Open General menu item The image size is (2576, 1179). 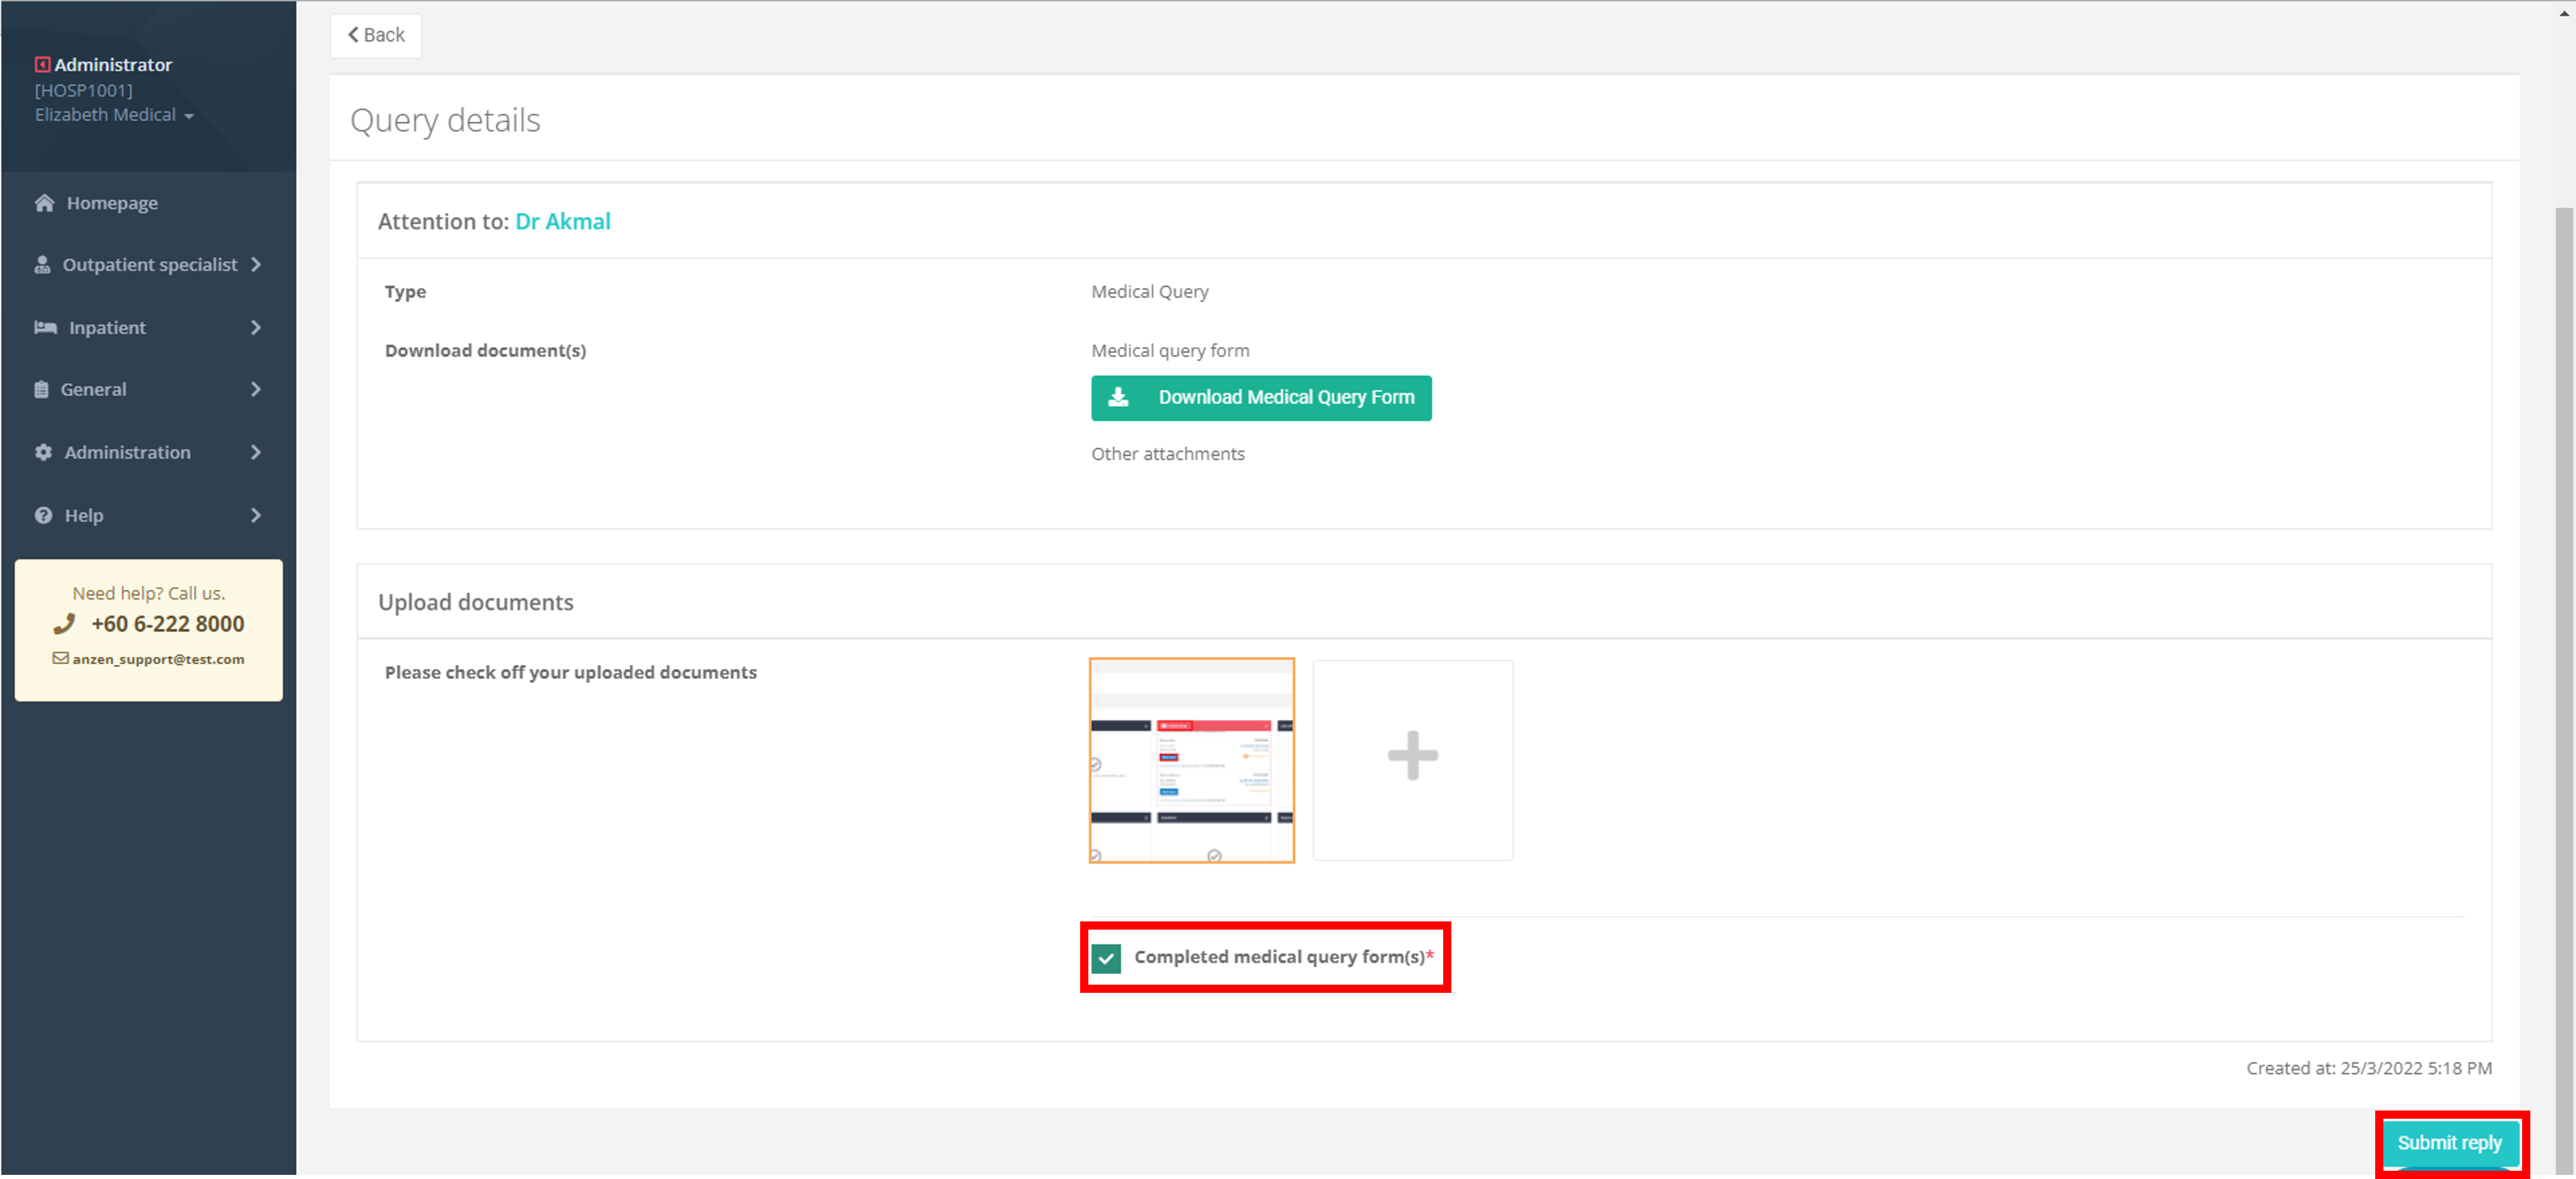148,390
